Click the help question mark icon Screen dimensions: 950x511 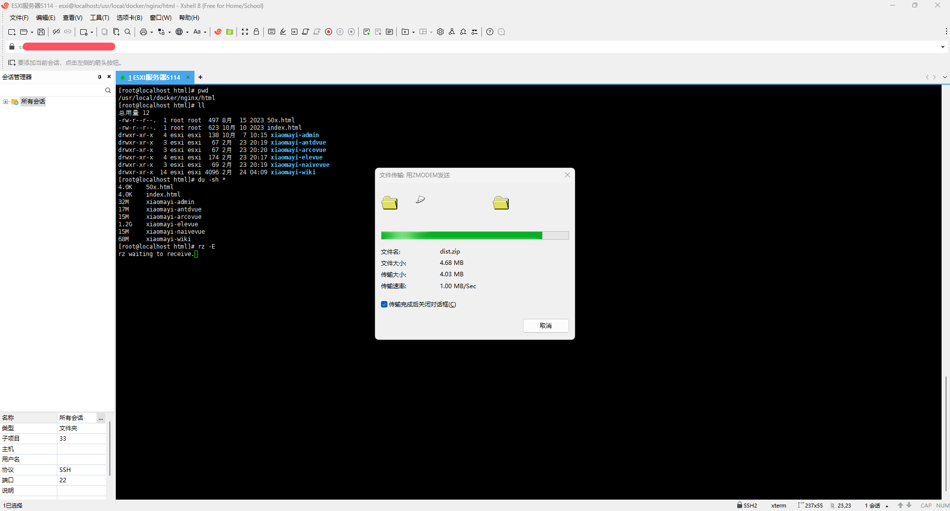click(490, 32)
